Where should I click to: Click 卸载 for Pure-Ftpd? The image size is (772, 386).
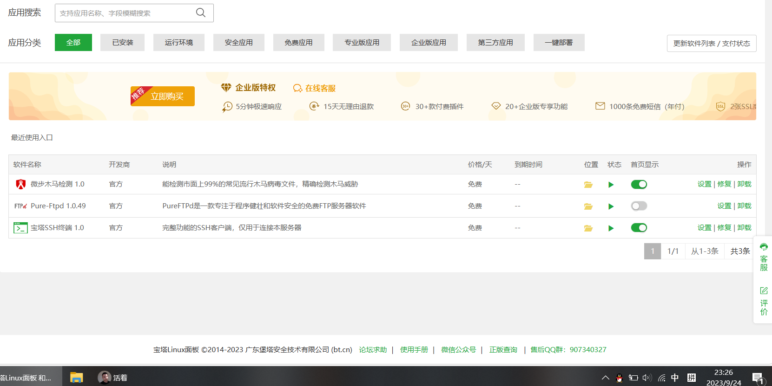click(745, 206)
